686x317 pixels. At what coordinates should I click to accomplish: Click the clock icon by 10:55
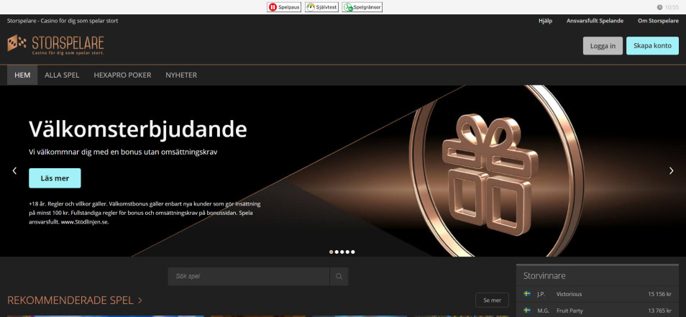click(659, 7)
